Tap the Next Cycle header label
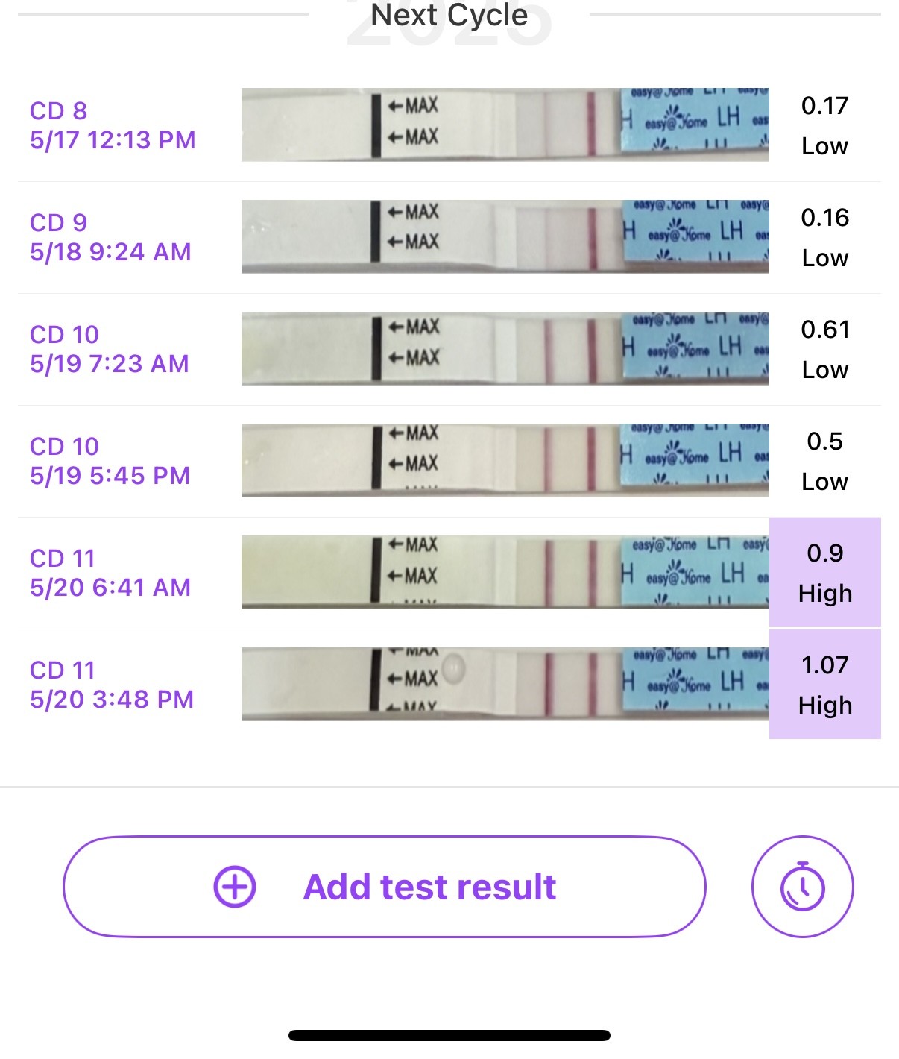Viewport: 899px width, 1059px height. coord(449,15)
